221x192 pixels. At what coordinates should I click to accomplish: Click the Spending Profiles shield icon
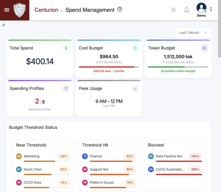[66, 88]
